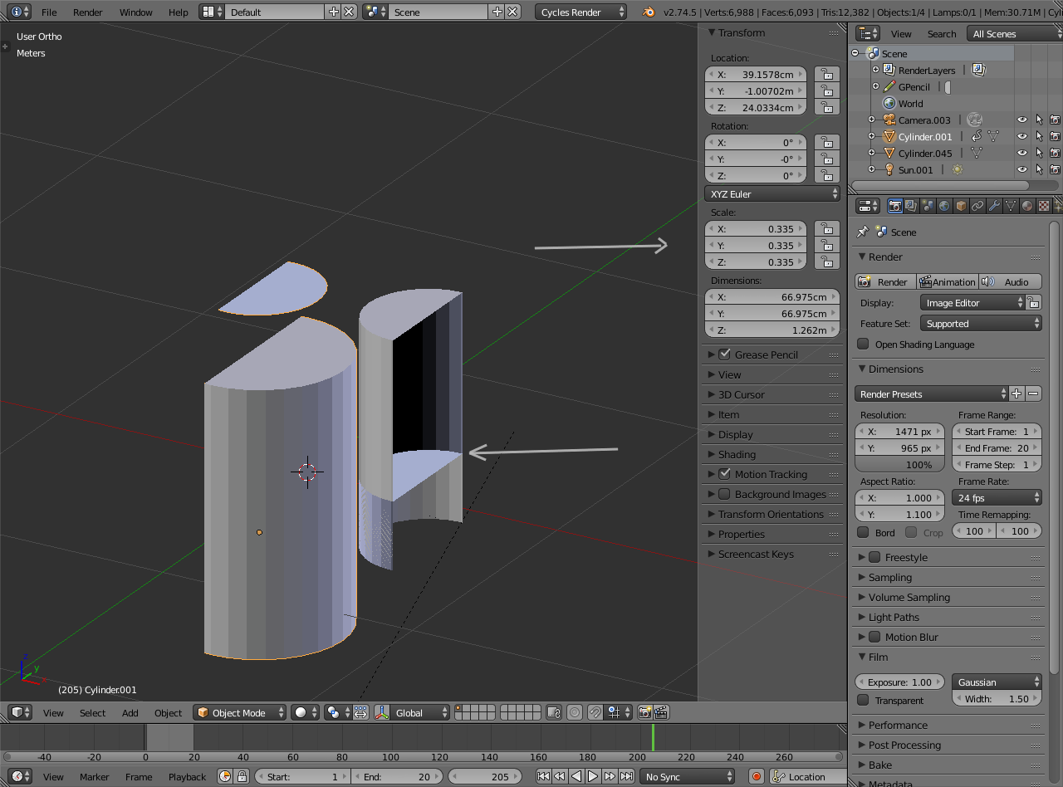This screenshot has height=787, width=1063.
Task: Click the auto-keyframe record button
Action: 756,777
